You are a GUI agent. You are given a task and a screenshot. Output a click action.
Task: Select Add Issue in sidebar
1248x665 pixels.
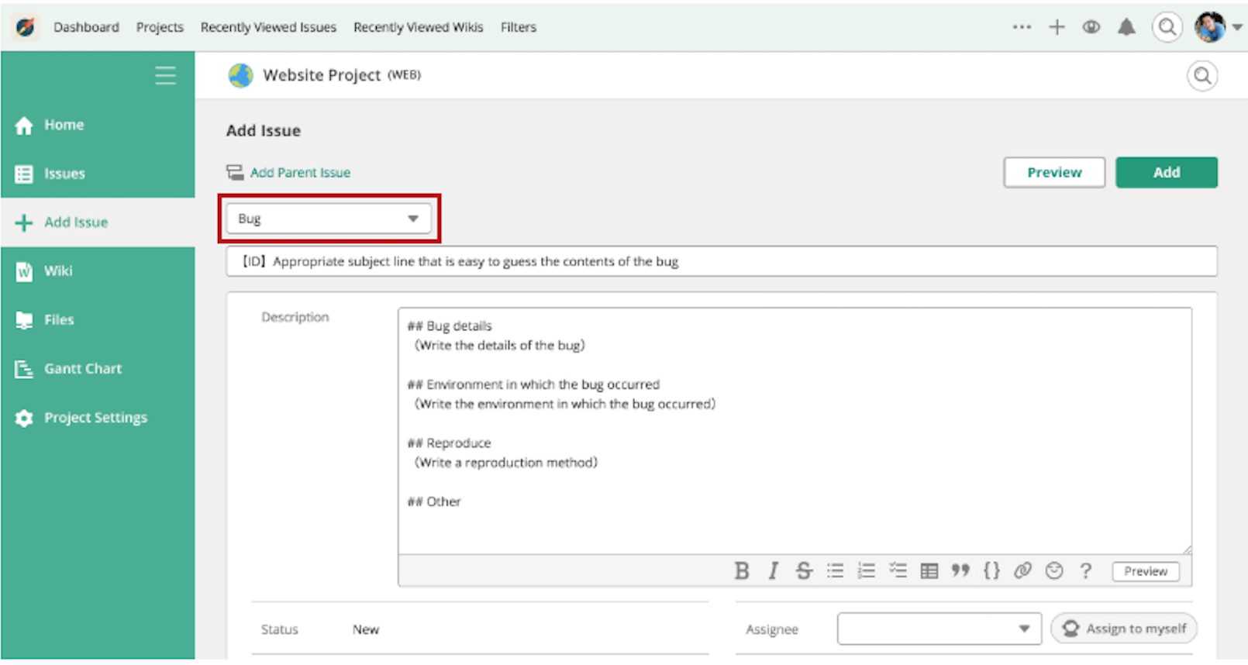[x=98, y=222]
